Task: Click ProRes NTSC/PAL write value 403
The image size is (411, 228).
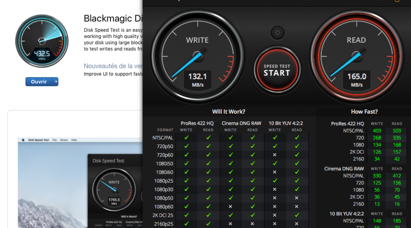Action: coord(377,131)
